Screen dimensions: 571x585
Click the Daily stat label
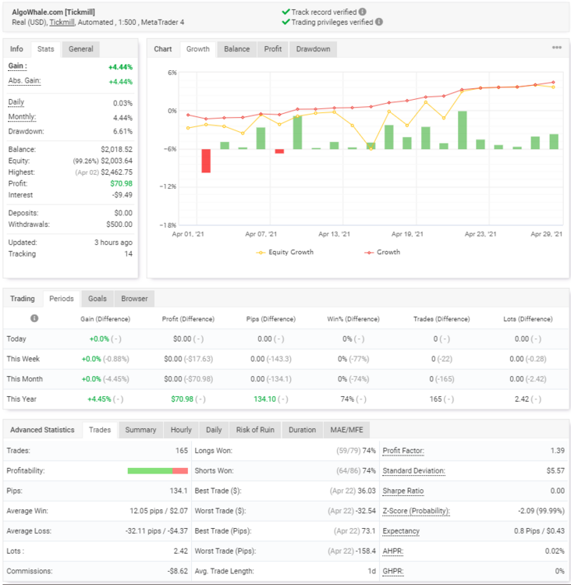[16, 102]
